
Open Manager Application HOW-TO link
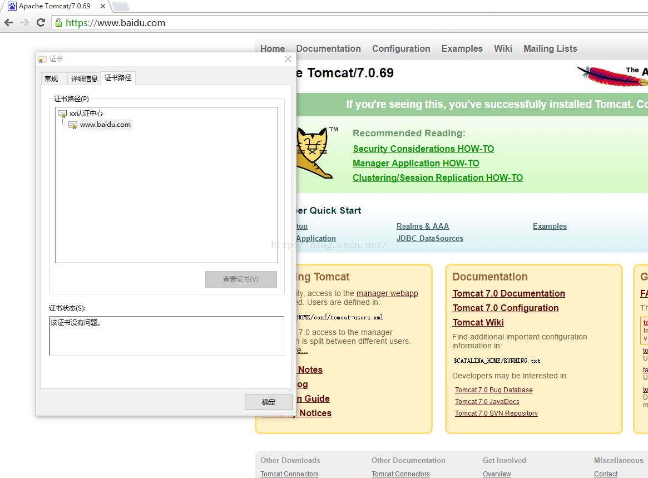click(x=415, y=164)
